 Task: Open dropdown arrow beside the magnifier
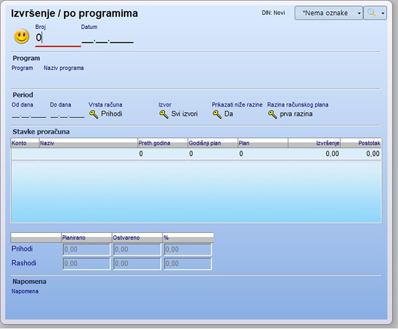coord(383,13)
